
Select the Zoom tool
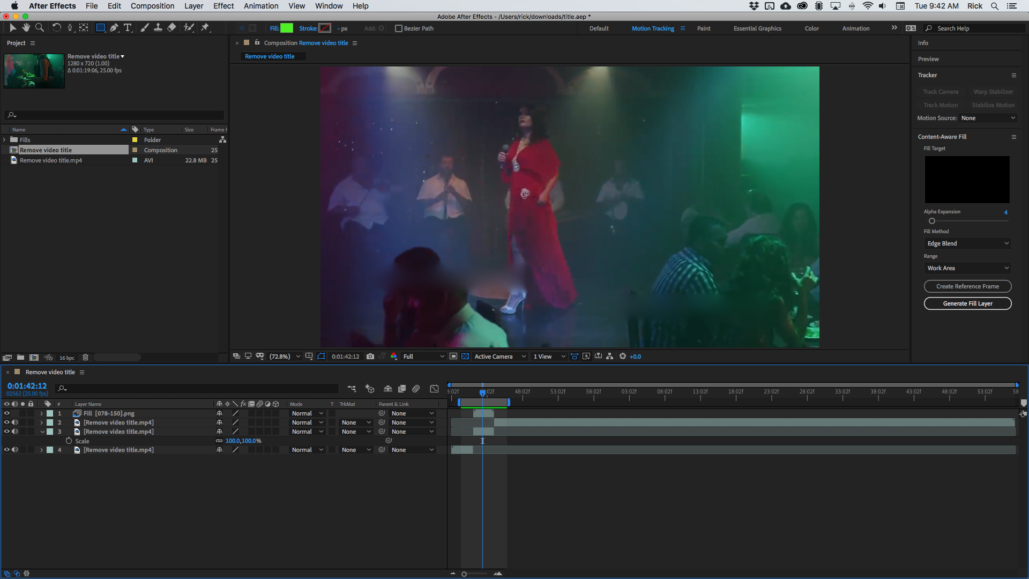(x=40, y=27)
